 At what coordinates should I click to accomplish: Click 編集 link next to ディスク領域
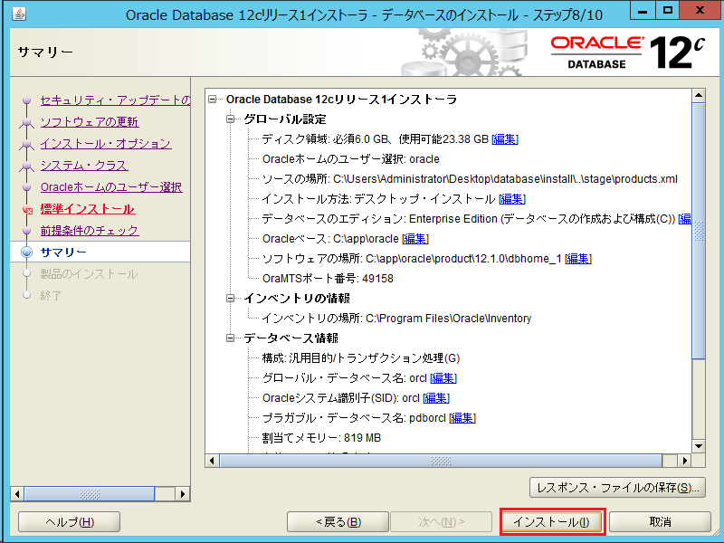[504, 139]
